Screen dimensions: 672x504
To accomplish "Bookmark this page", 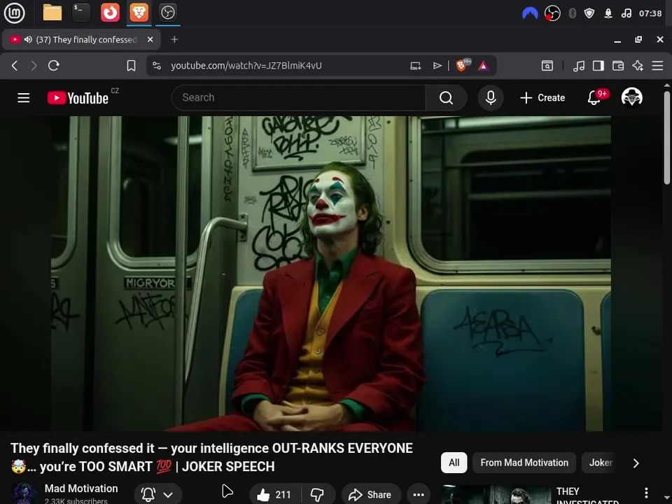I will point(131,66).
